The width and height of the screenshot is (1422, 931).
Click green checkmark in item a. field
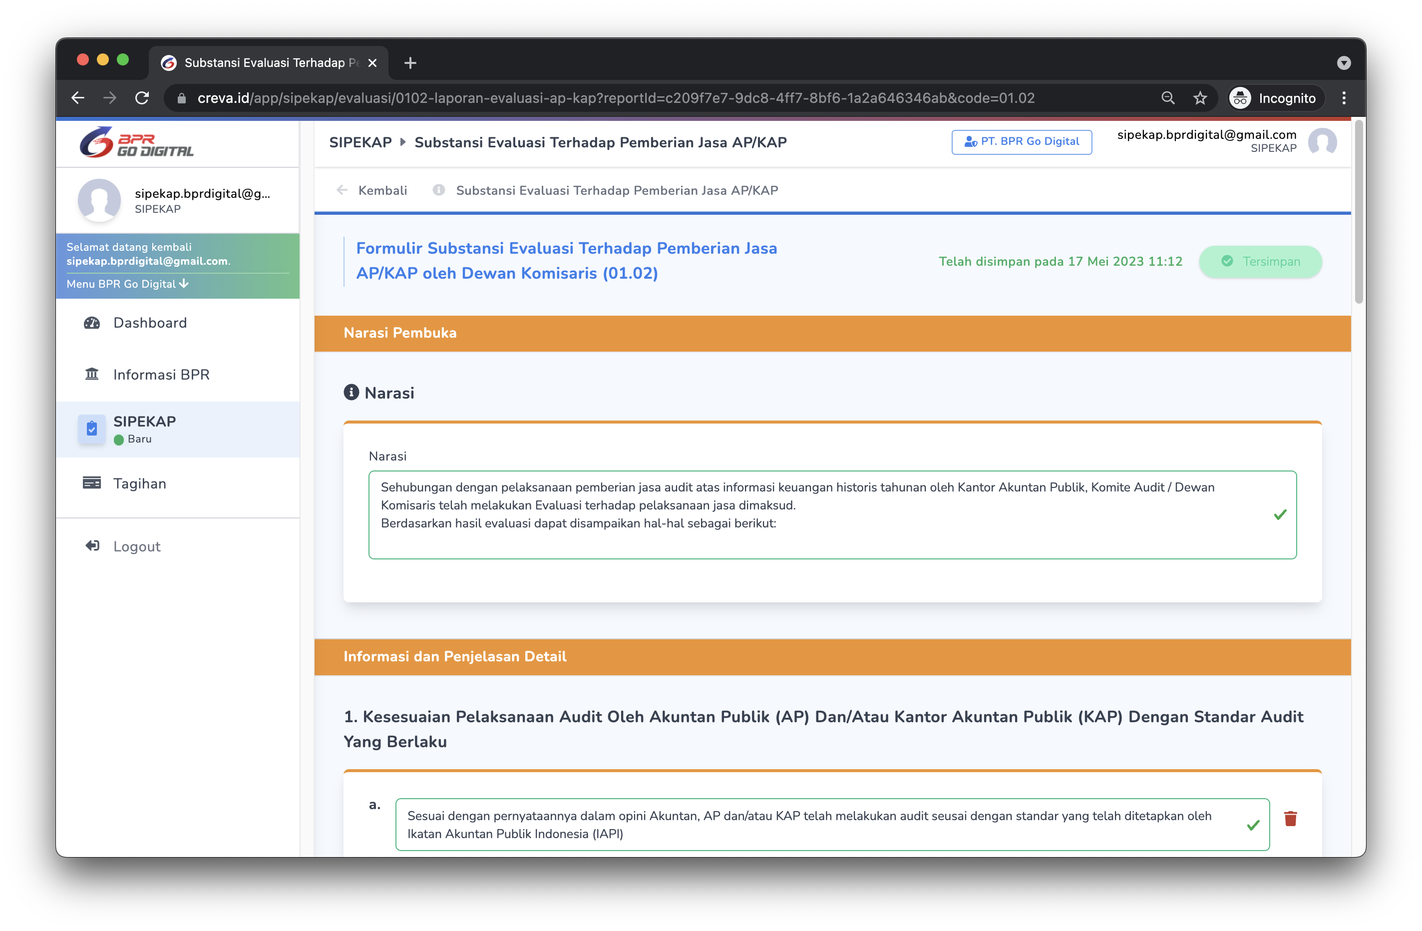[1254, 825]
